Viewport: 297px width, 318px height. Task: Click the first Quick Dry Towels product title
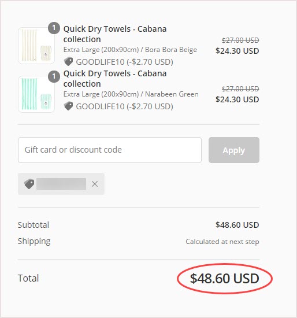click(x=115, y=34)
